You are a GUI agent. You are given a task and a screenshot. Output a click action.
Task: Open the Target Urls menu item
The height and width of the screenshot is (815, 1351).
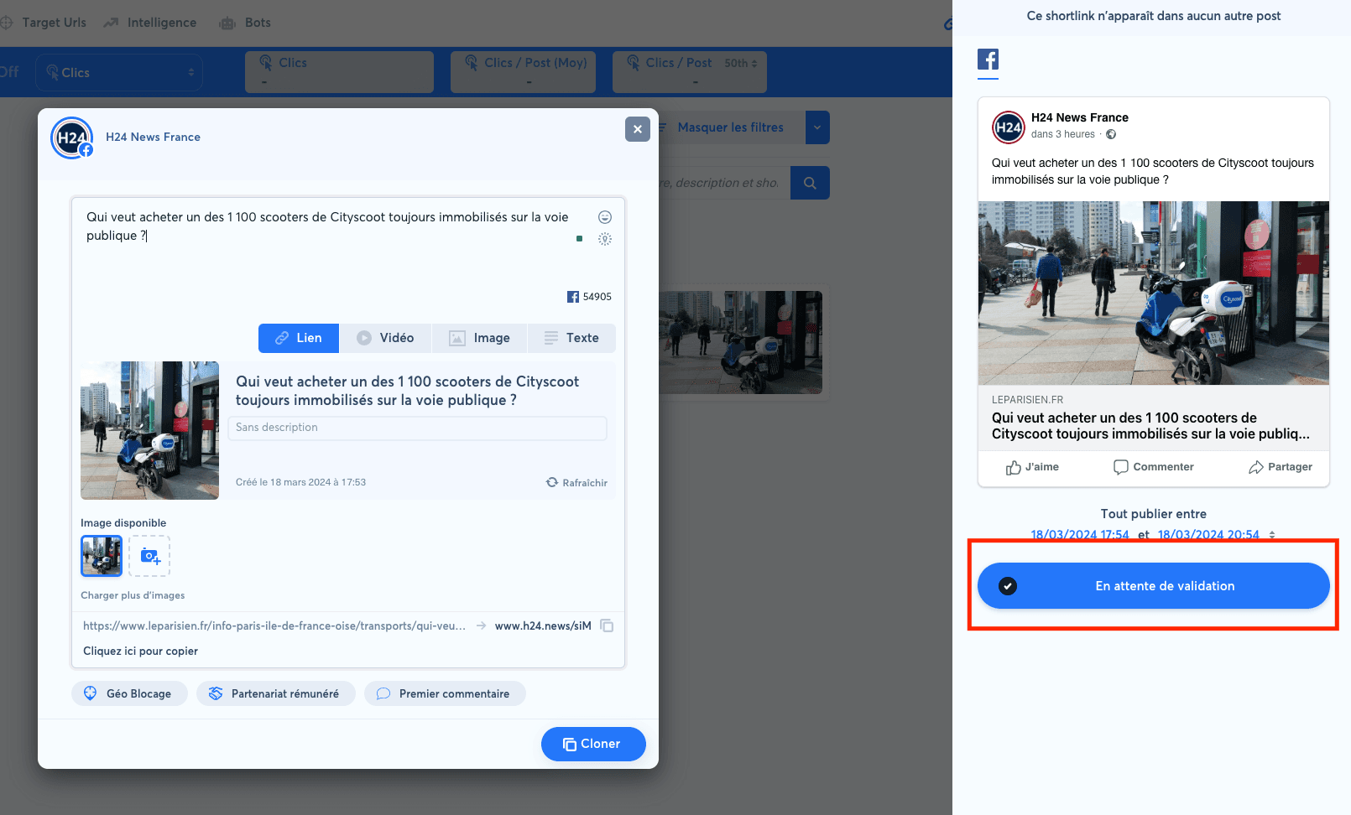[x=44, y=23]
